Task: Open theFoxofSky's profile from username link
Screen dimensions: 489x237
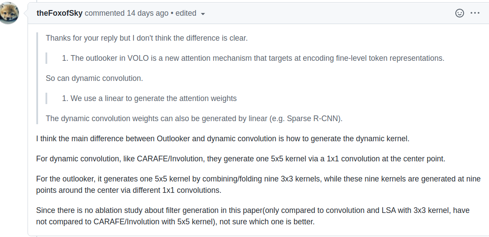Action: pos(59,13)
